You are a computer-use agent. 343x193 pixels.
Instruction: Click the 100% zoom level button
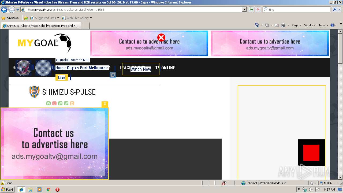tap(325, 183)
